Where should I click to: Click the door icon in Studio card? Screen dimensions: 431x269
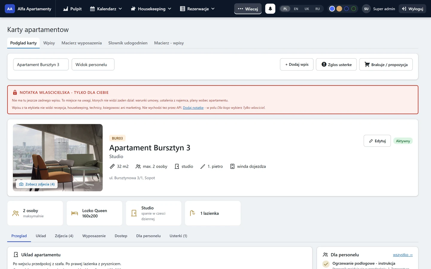[x=134, y=213]
